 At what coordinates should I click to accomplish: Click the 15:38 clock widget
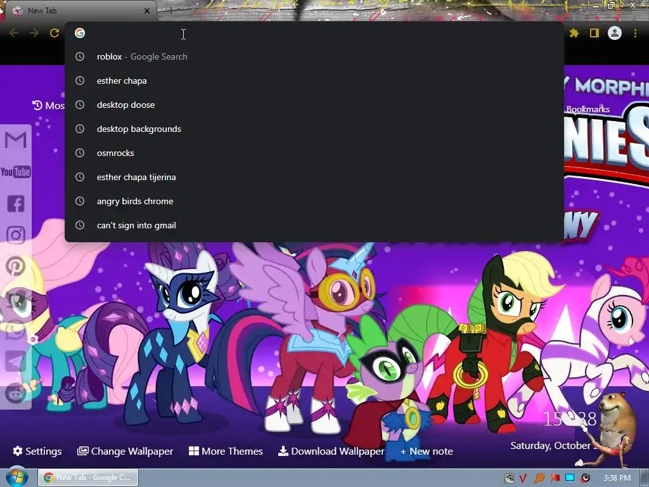[x=570, y=419]
